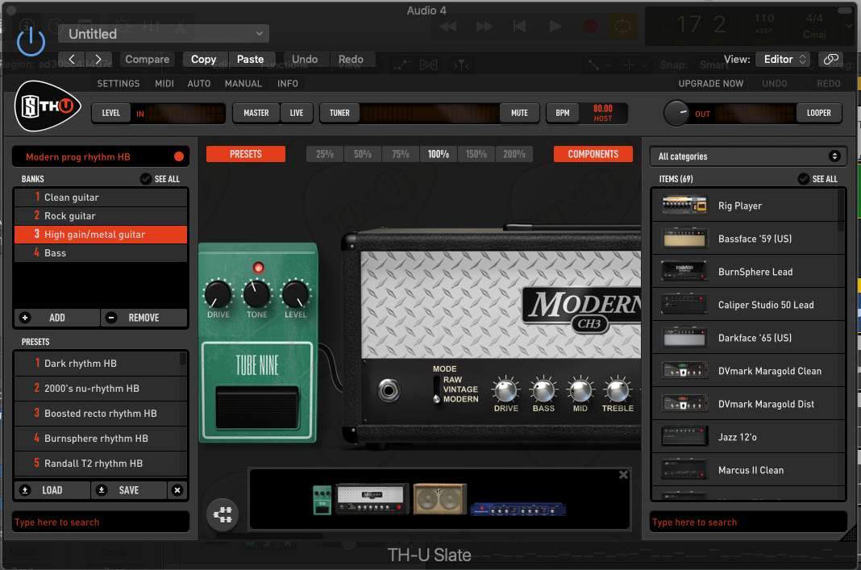Click the Looper button
861x570 pixels.
point(818,113)
